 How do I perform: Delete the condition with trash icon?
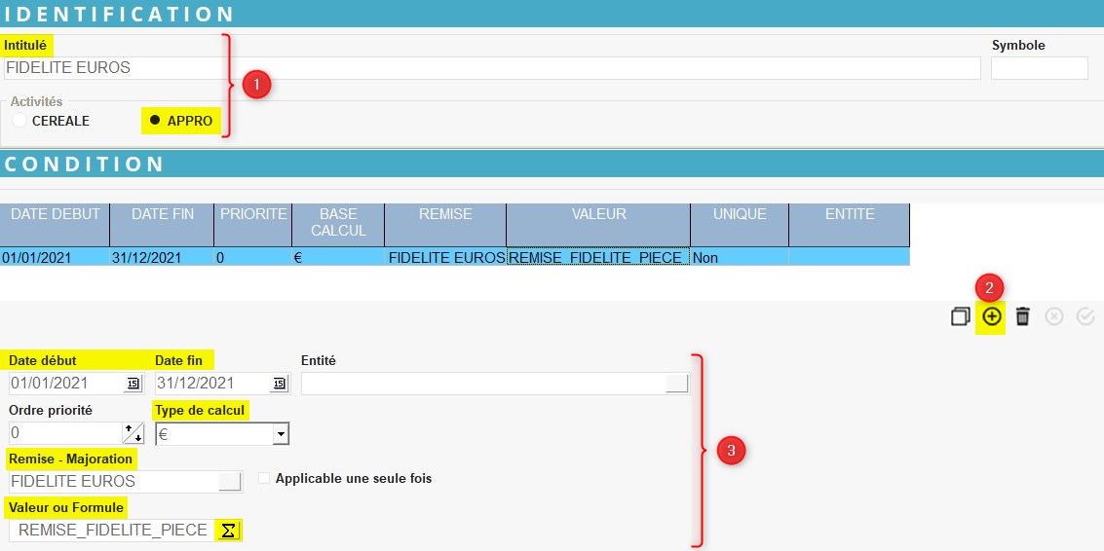(1022, 316)
